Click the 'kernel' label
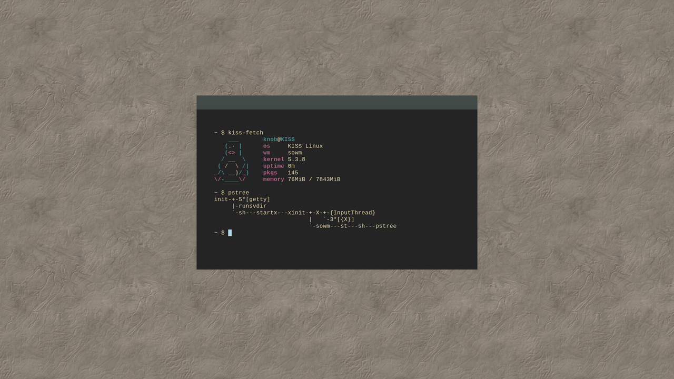 (x=274, y=159)
